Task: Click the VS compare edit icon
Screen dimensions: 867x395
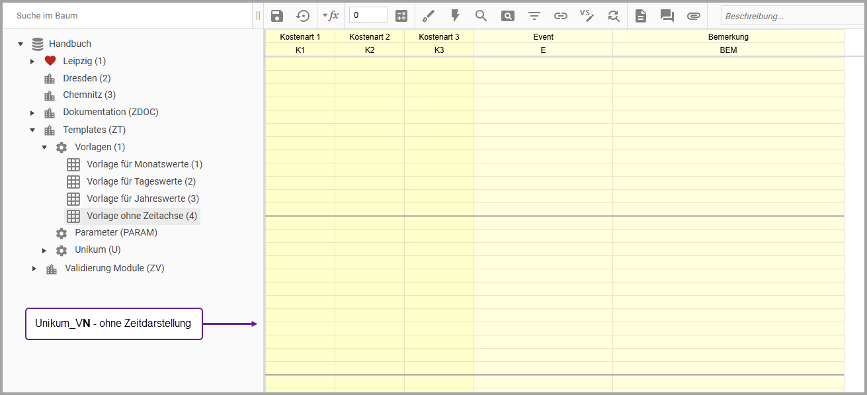Action: [587, 16]
